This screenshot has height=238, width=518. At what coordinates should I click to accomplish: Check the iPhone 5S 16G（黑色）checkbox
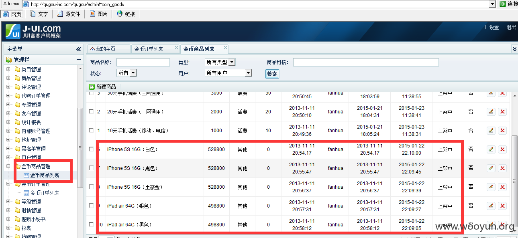coord(91,168)
